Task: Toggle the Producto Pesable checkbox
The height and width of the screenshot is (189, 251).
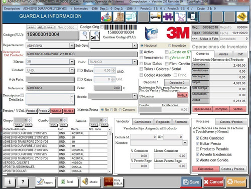Action: 197,149
